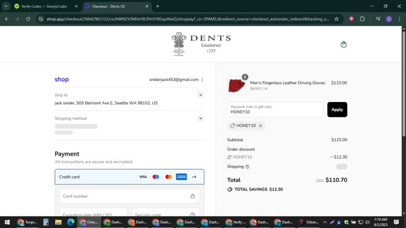Click the Total Savings tag icon

click(x=230, y=189)
